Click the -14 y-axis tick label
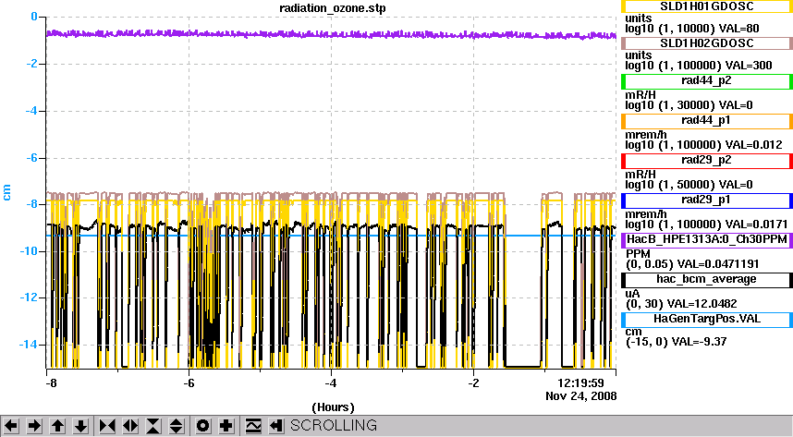 click(x=28, y=345)
